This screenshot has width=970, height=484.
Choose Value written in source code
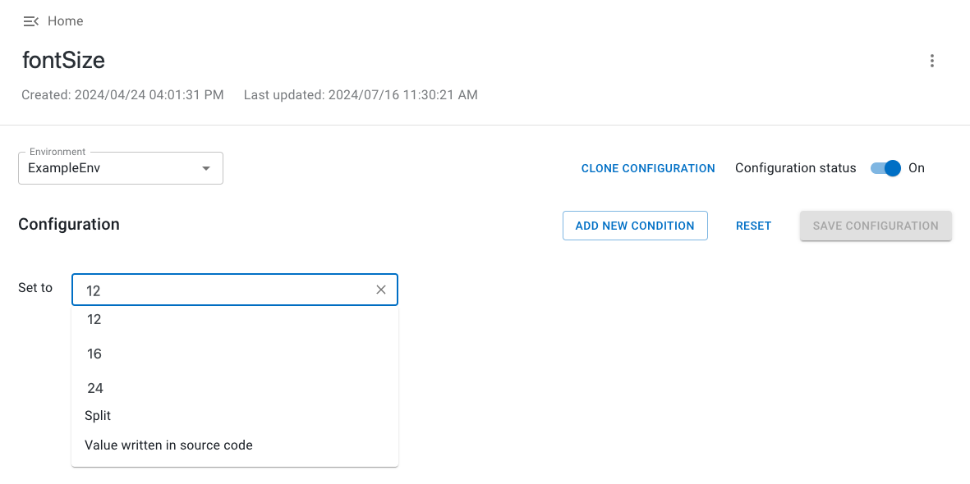[x=168, y=445]
